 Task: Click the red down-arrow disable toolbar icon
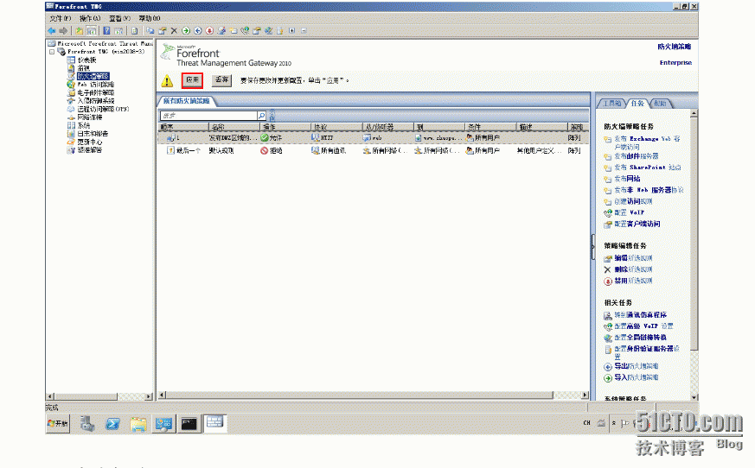(x=209, y=31)
